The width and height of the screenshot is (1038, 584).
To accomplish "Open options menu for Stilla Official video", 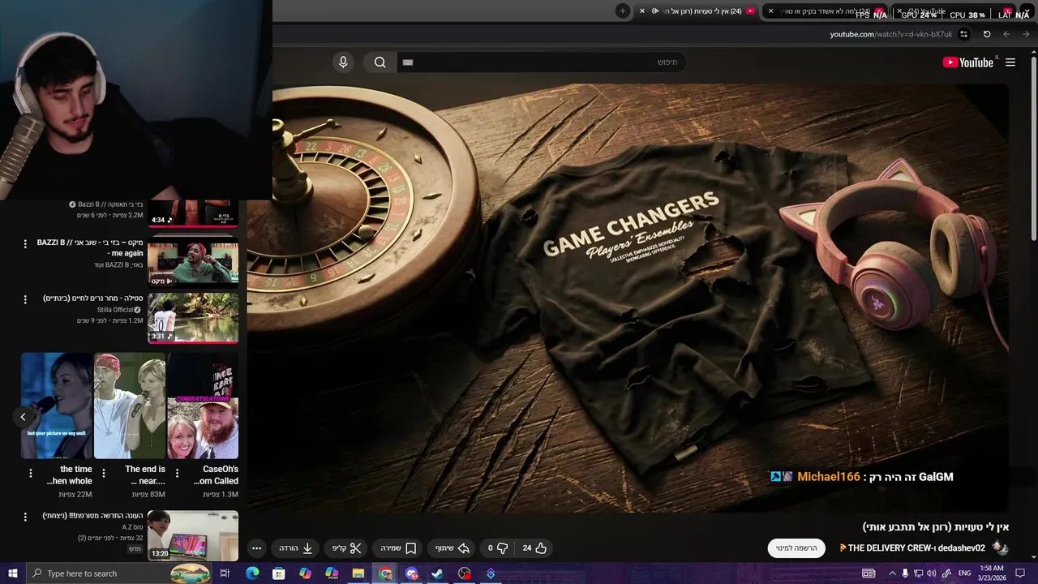I will point(25,299).
